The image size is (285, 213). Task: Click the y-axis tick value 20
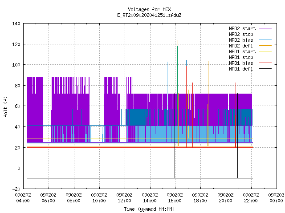18,148
